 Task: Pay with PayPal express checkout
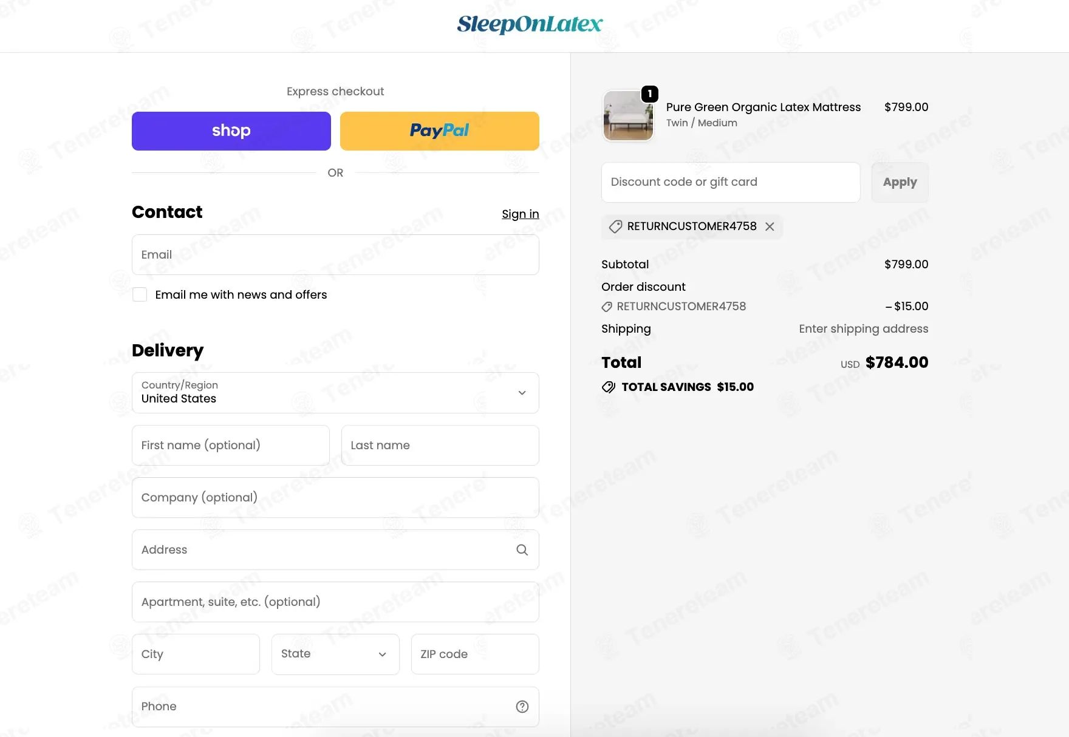(x=440, y=131)
